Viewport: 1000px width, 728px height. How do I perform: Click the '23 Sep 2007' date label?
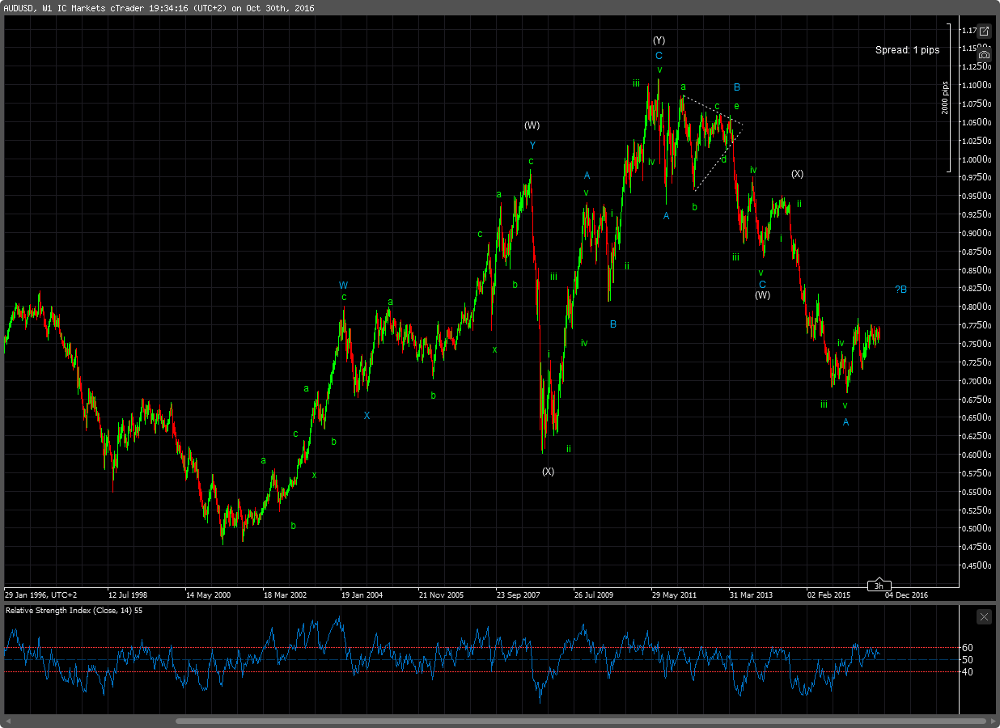pos(518,595)
